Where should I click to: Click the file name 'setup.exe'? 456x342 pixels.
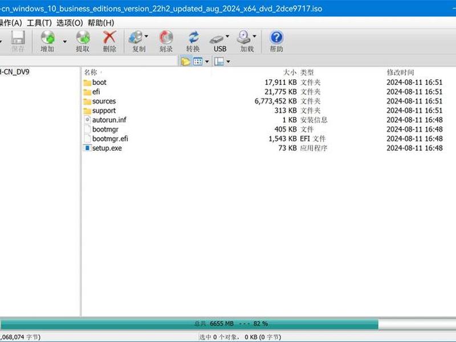107,148
